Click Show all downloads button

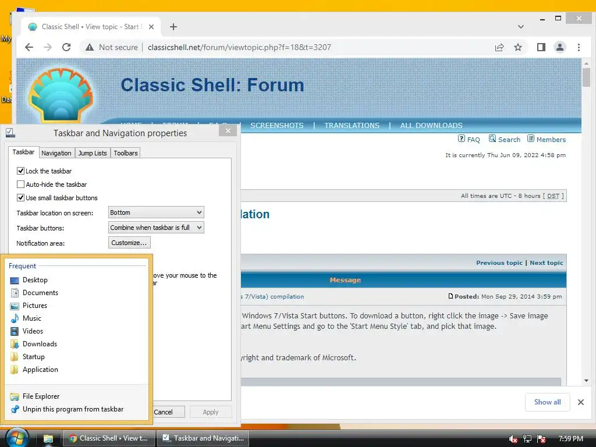[x=547, y=402]
